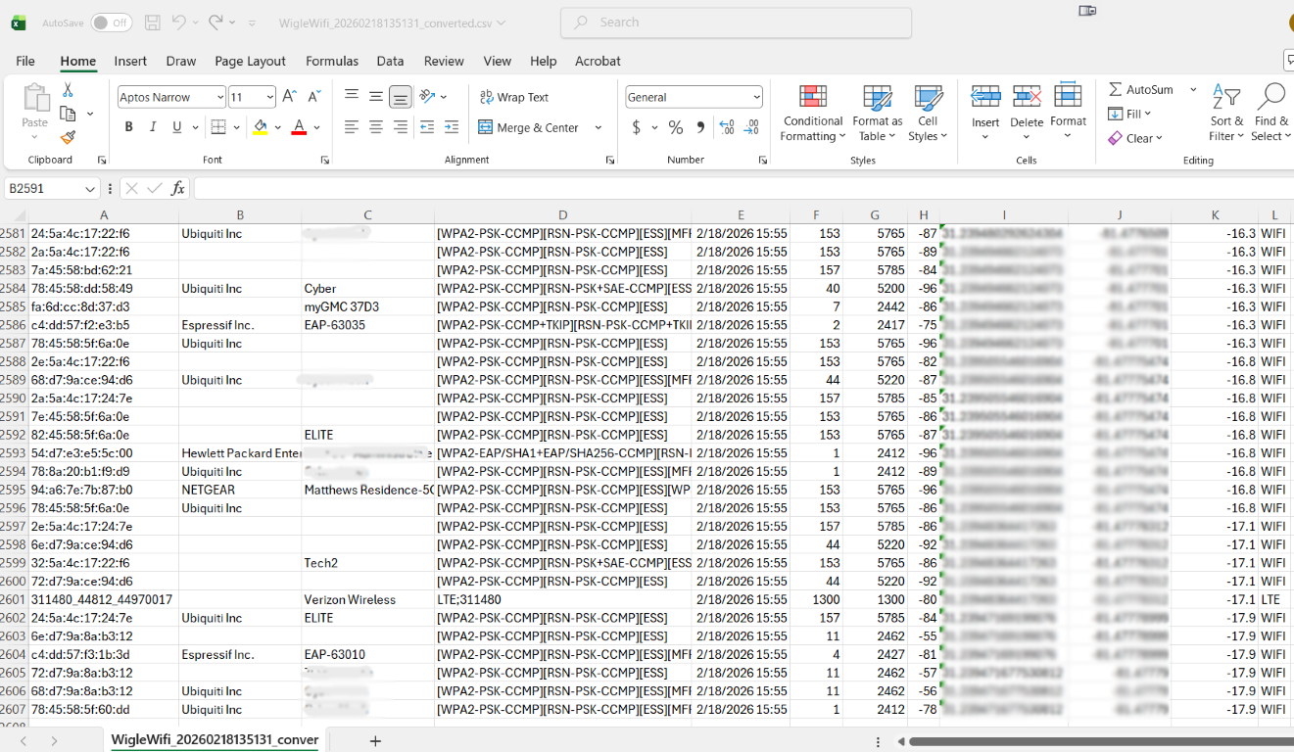This screenshot has height=752, width=1294.
Task: Toggle Merge & Center on selection
Action: pyautogui.click(x=529, y=127)
